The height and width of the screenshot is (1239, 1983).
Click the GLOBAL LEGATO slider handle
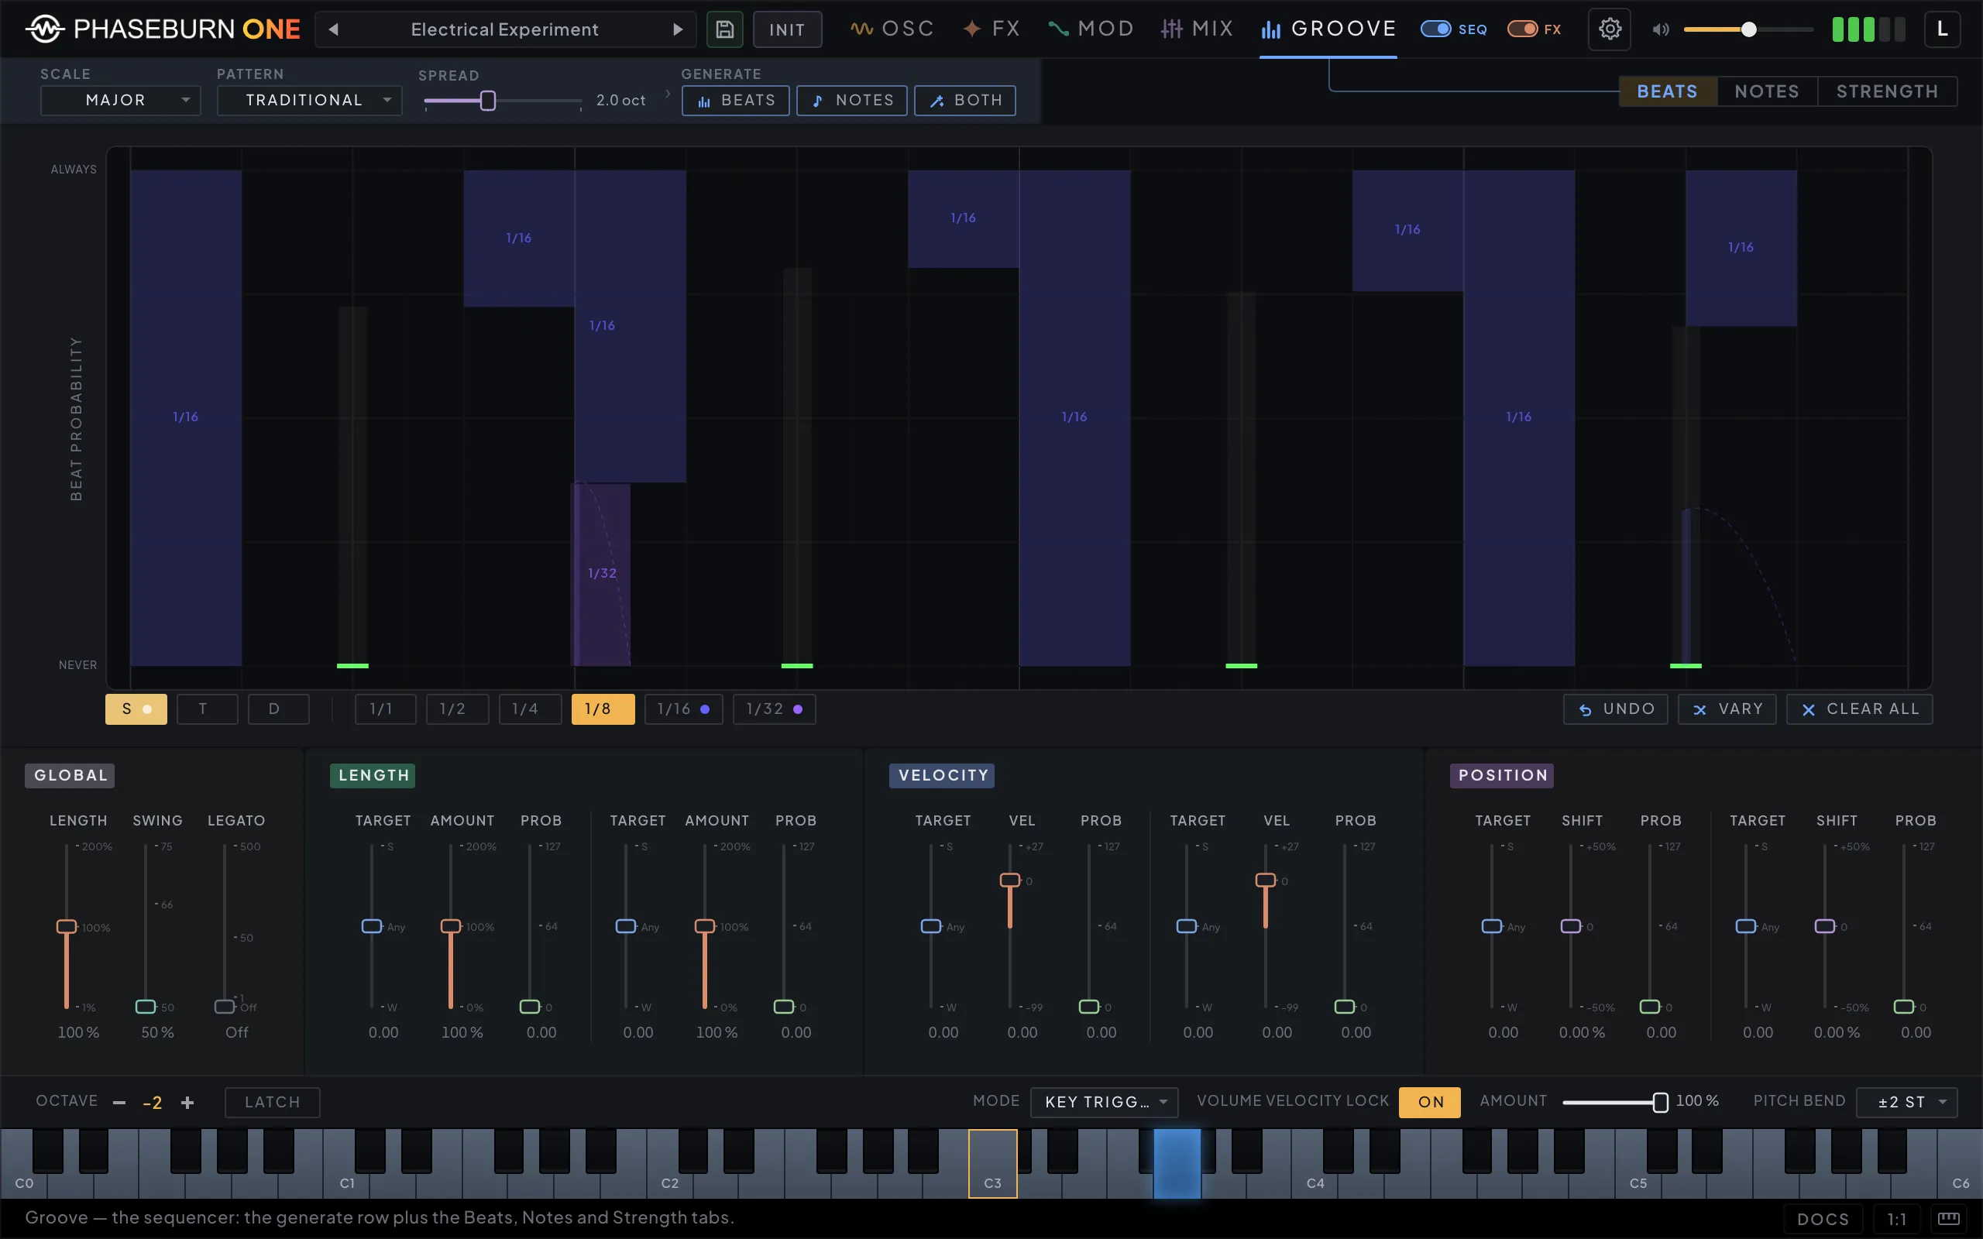[x=225, y=1006]
